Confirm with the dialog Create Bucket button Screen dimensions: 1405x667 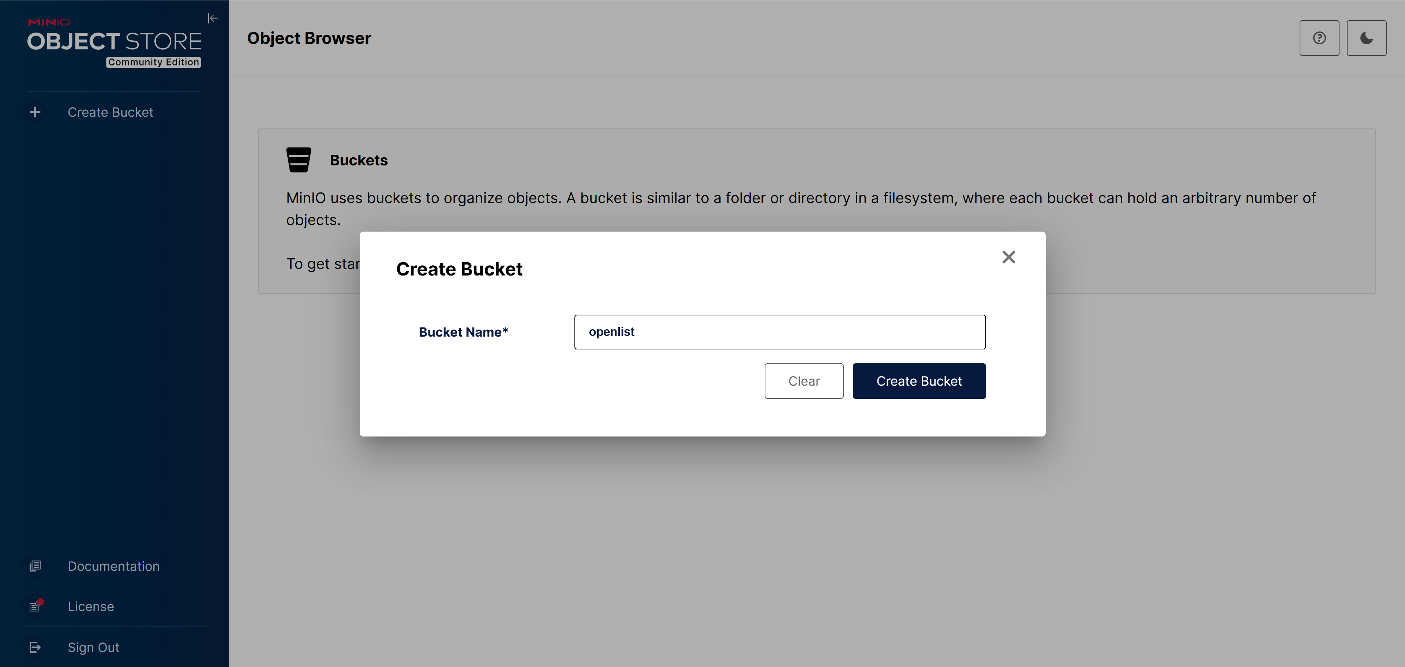(919, 381)
